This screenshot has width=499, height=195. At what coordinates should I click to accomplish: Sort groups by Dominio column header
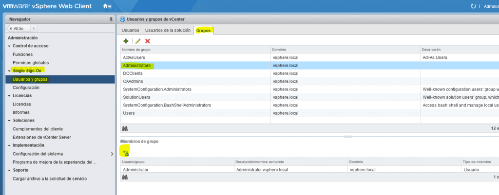pos(345,50)
